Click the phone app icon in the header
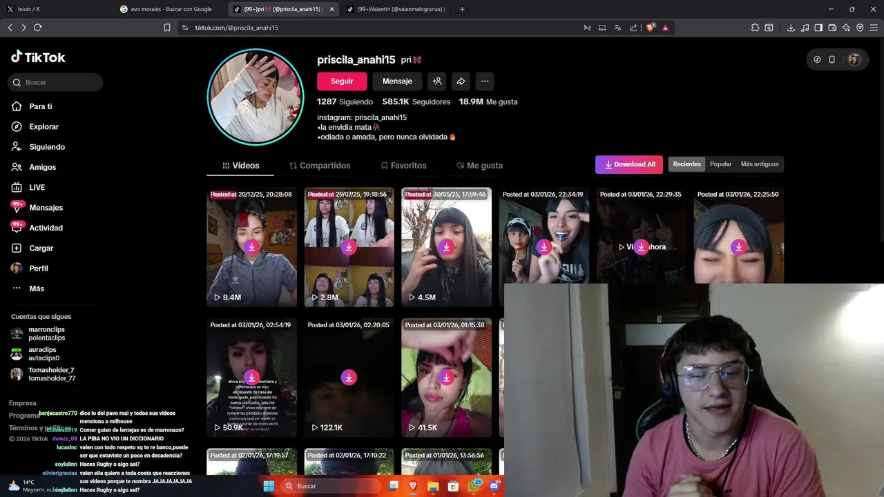This screenshot has height=497, width=884. (832, 59)
